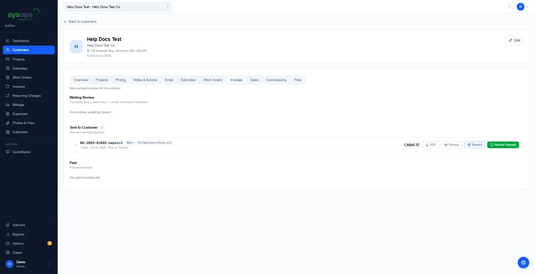Screen dimensions: 535x274
Task: Switch to the Sales tab
Action: (x=254, y=80)
